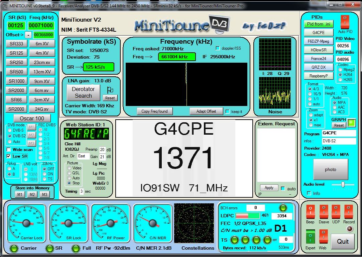
Task: Click Store into Memory M2 button
Action: click(x=32, y=195)
